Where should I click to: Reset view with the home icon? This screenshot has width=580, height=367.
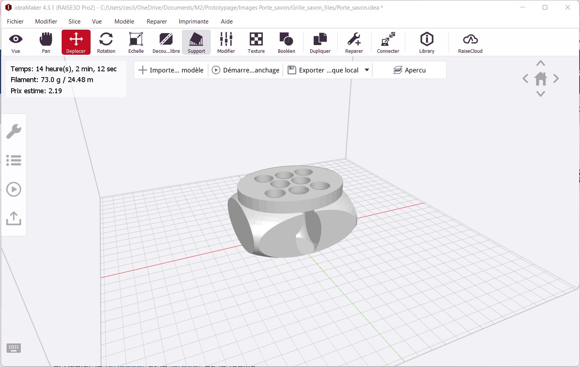(541, 79)
